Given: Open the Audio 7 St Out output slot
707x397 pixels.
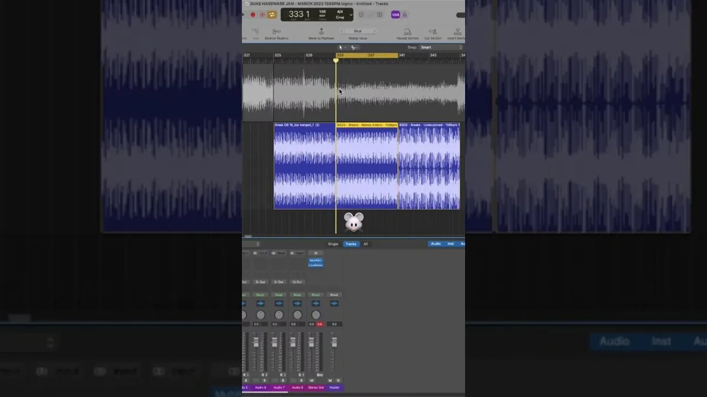Looking at the screenshot, I should [x=278, y=282].
